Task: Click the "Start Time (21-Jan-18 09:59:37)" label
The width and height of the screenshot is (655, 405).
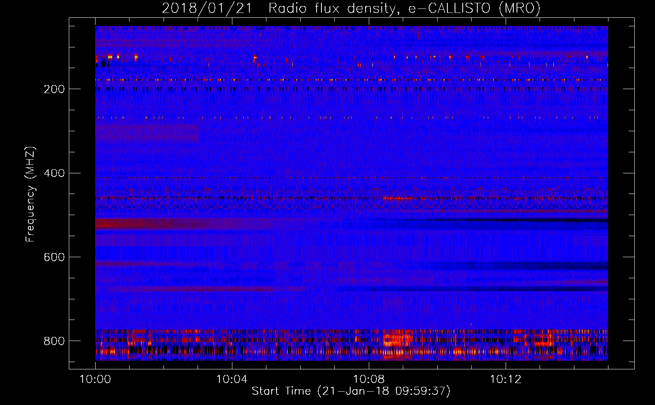Action: [x=351, y=391]
